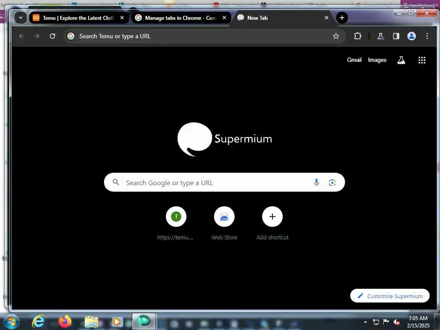This screenshot has height=330, width=440.
Task: Search by image with the lens icon
Action: (x=332, y=182)
